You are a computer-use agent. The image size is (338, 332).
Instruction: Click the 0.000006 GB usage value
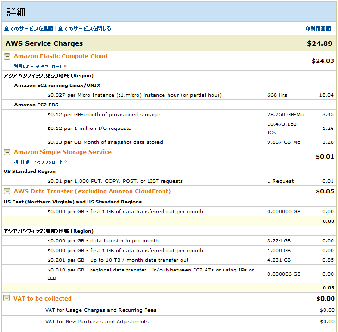coord(284,274)
